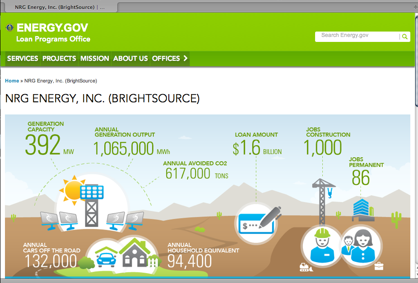
Task: Click the search magnifier button
Action: click(x=404, y=37)
